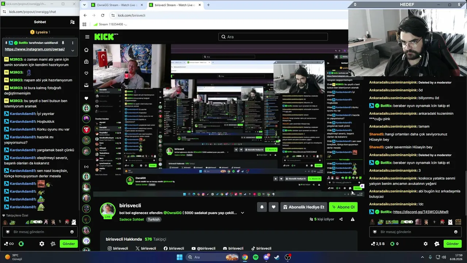Open the birisvecli TikTok link

pyautogui.click(x=261, y=248)
